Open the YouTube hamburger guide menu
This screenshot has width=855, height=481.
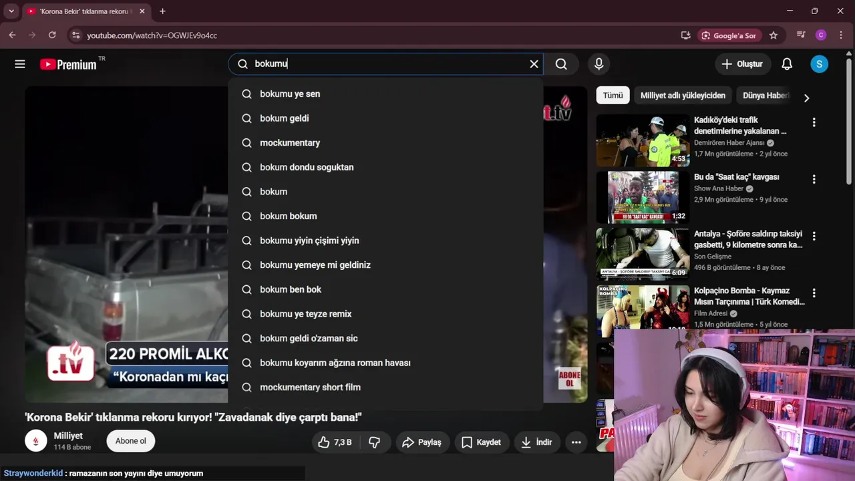[x=20, y=64]
